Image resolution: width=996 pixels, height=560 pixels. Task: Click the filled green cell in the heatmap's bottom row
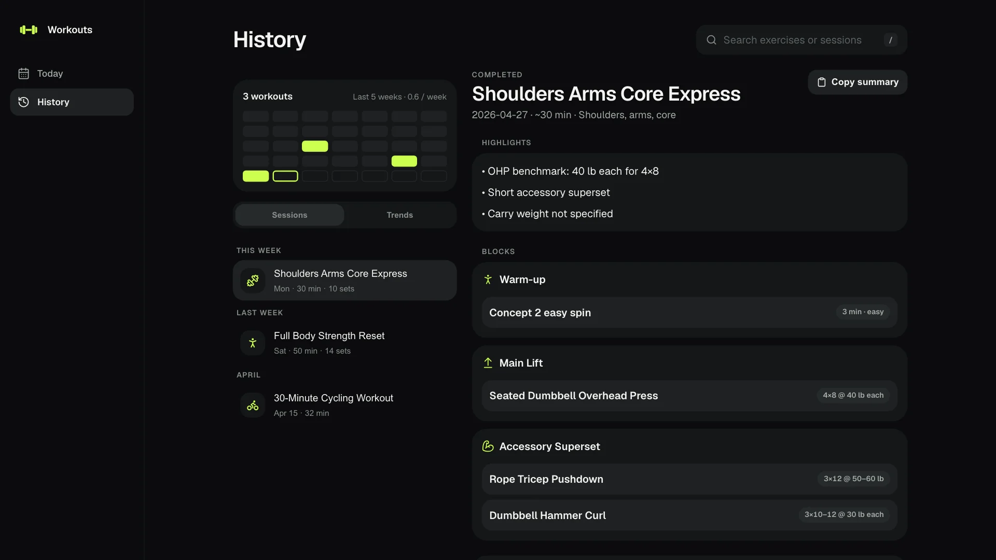[256, 176]
